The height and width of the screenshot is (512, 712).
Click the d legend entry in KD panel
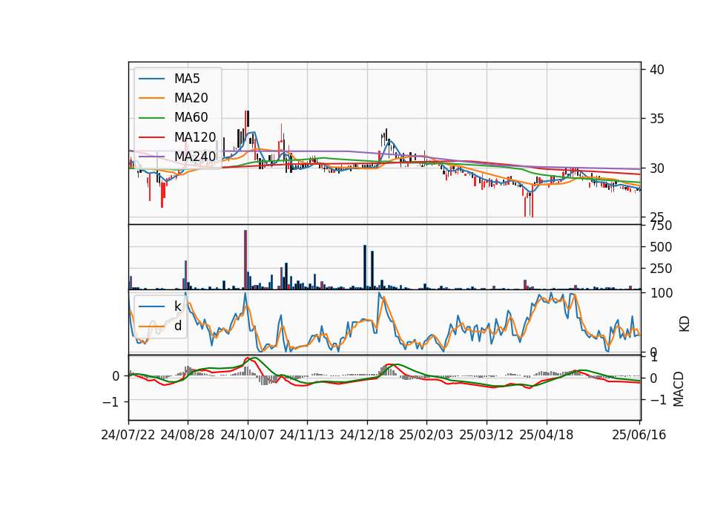pos(178,325)
